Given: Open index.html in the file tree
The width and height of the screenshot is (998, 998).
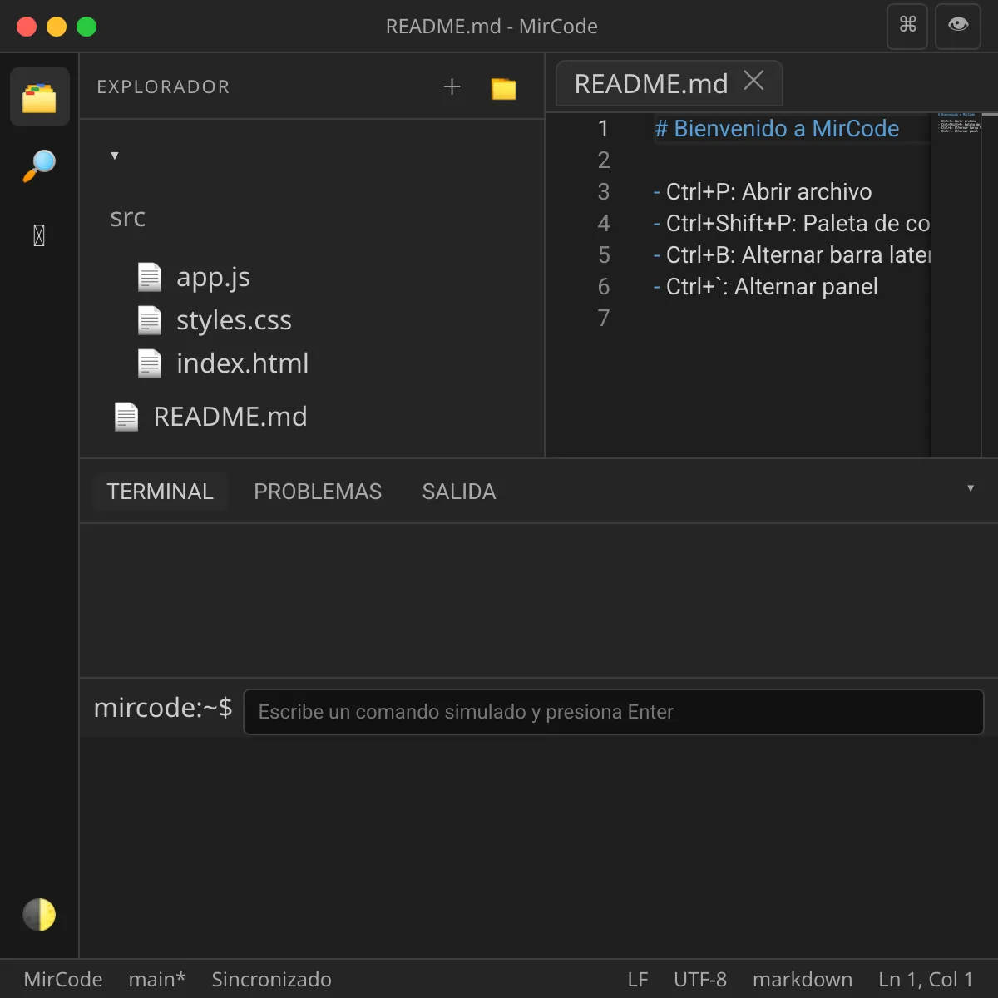Looking at the screenshot, I should pos(242,363).
